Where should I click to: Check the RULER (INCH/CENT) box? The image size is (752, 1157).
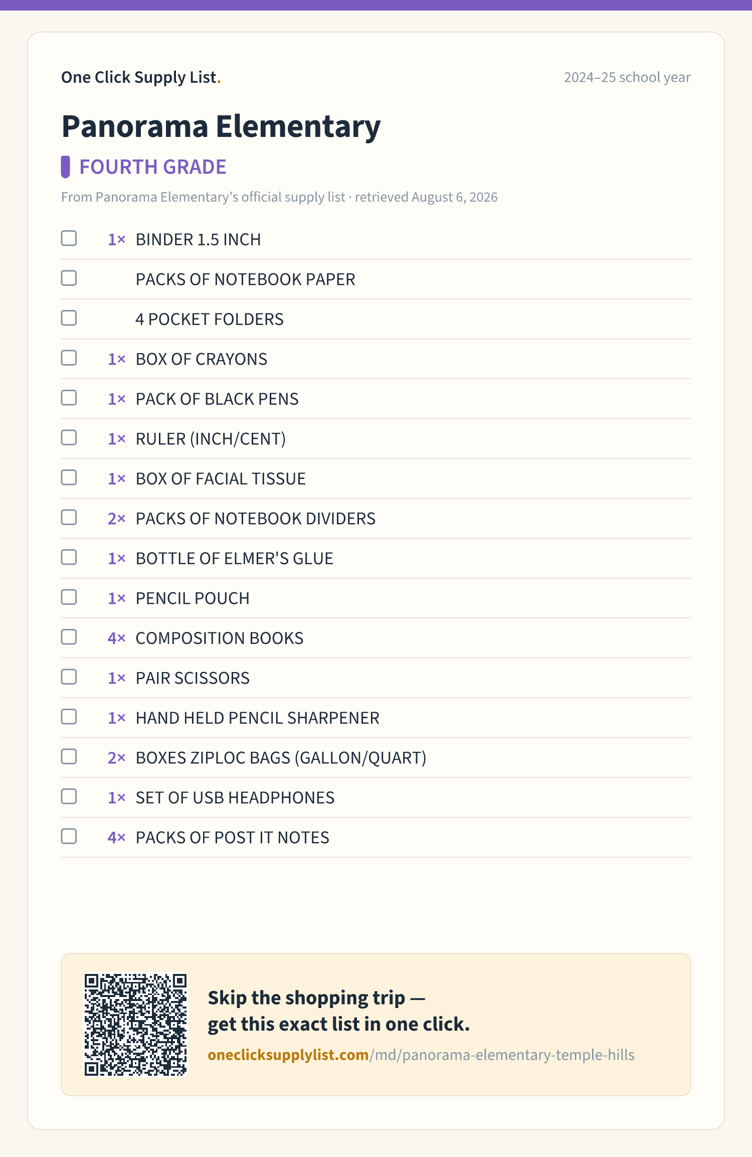tap(69, 438)
